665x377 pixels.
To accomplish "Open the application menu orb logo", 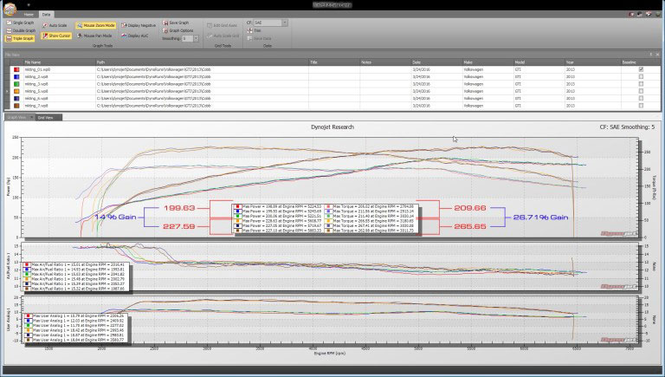I will (x=10, y=8).
